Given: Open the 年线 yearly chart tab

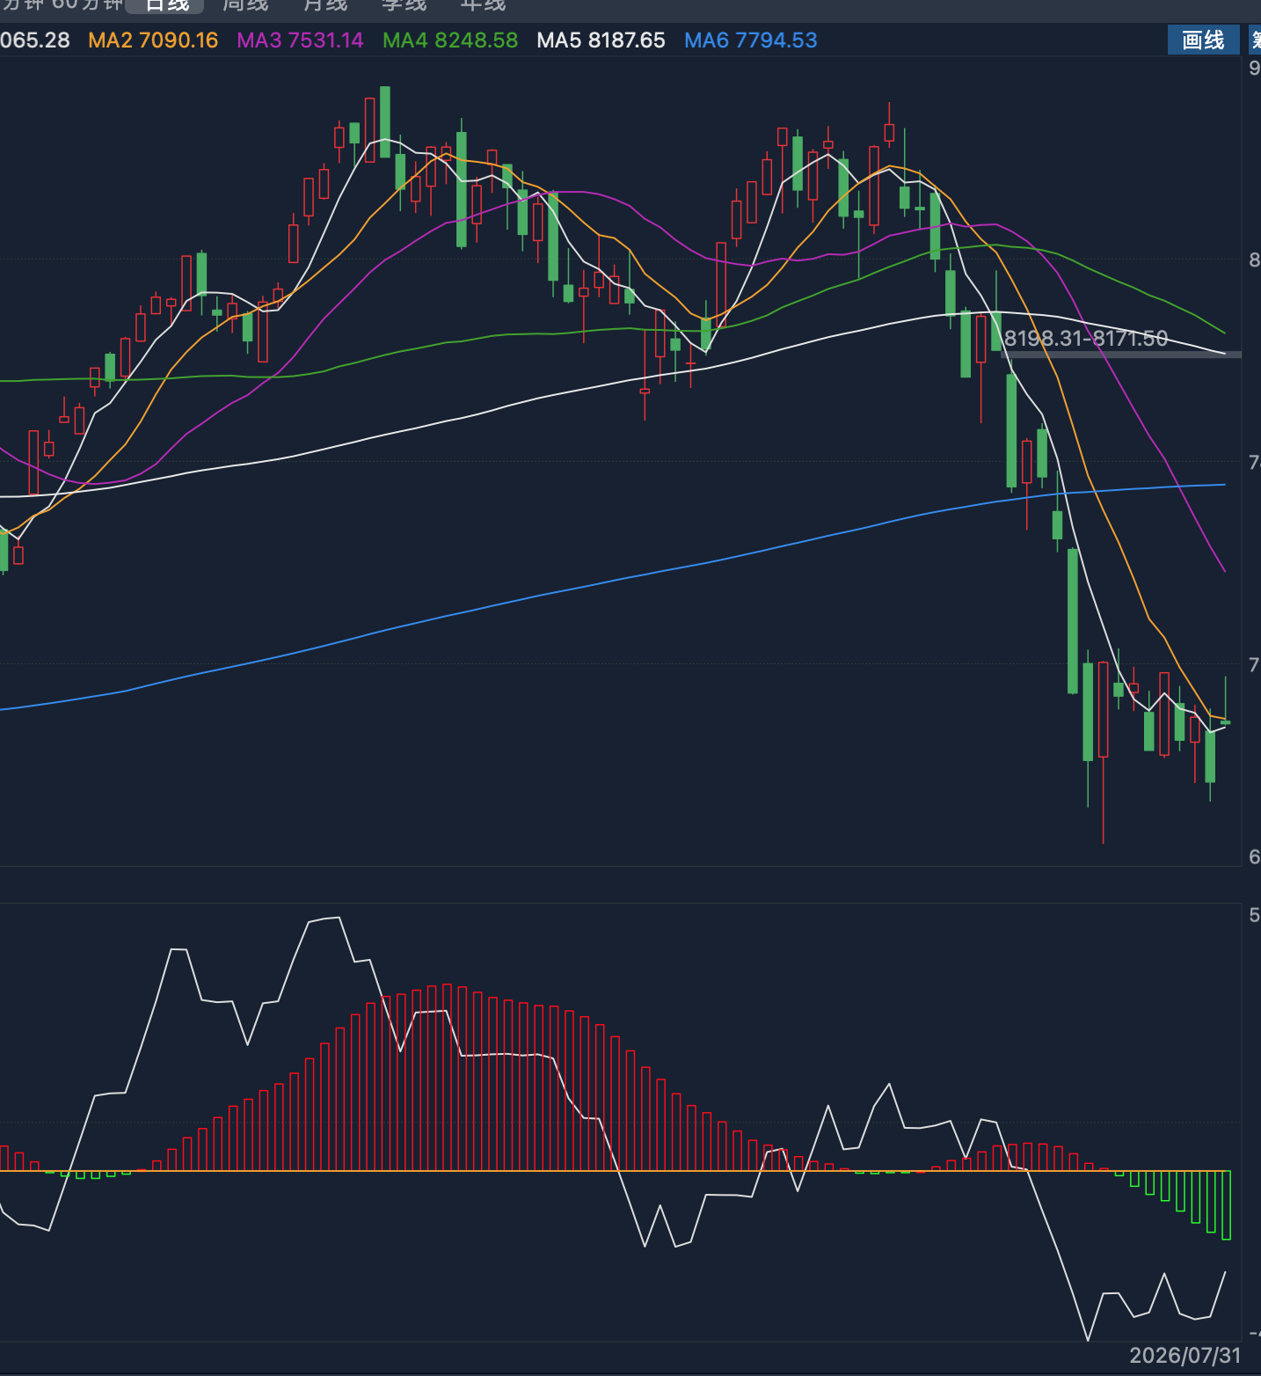Looking at the screenshot, I should click(483, 5).
